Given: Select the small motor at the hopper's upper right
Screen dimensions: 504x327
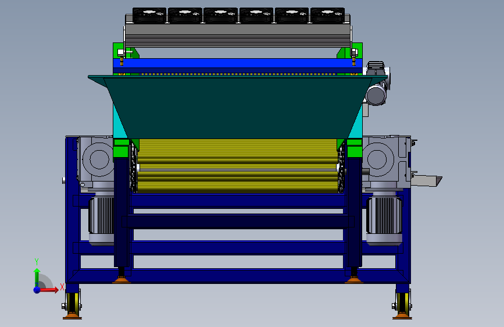Looking at the screenshot, I should click(377, 83).
